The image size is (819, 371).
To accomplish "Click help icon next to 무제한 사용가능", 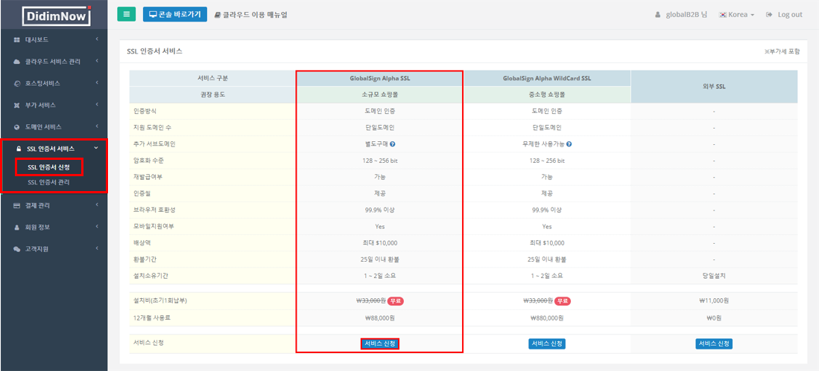I will pyautogui.click(x=569, y=143).
